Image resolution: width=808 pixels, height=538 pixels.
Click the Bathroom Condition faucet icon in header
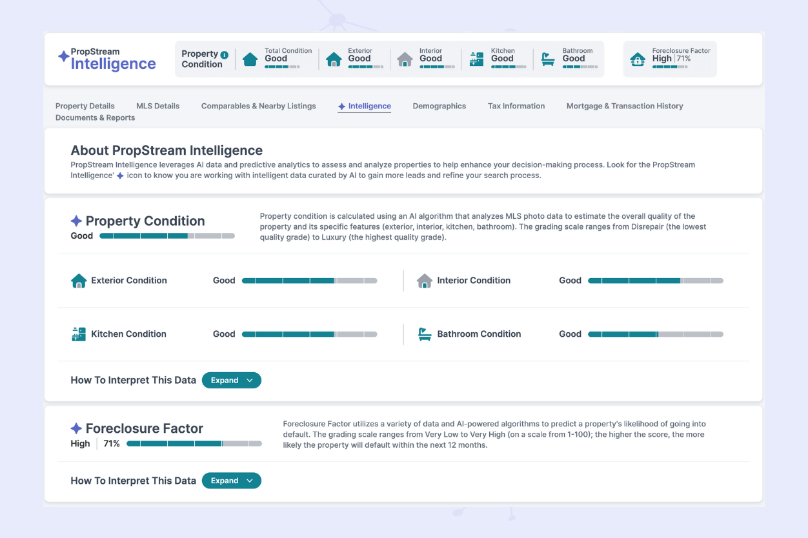coord(549,59)
